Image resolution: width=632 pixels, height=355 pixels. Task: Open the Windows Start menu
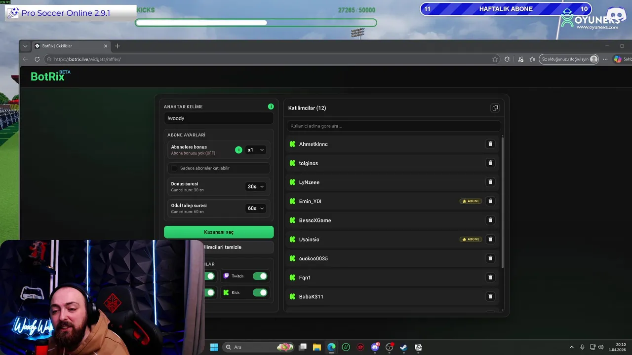click(214, 347)
